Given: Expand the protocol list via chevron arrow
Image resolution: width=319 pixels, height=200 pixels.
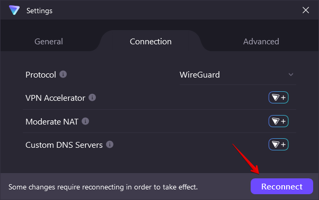Looking at the screenshot, I should tap(291, 74).
